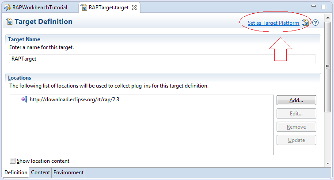Click the RAPWorkbenchTutorial tab plug-in icon

pos(7,8)
